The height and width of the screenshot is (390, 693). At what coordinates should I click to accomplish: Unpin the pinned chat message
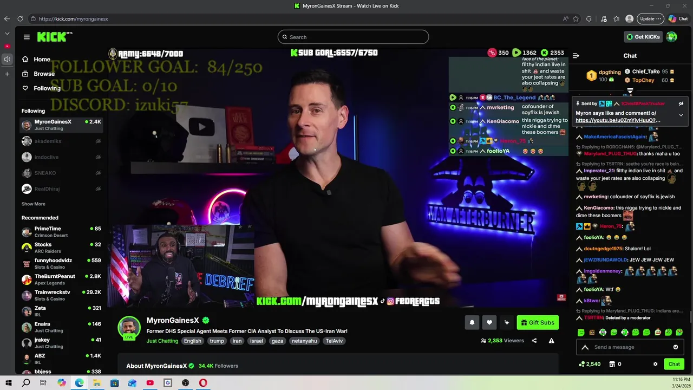point(681,103)
